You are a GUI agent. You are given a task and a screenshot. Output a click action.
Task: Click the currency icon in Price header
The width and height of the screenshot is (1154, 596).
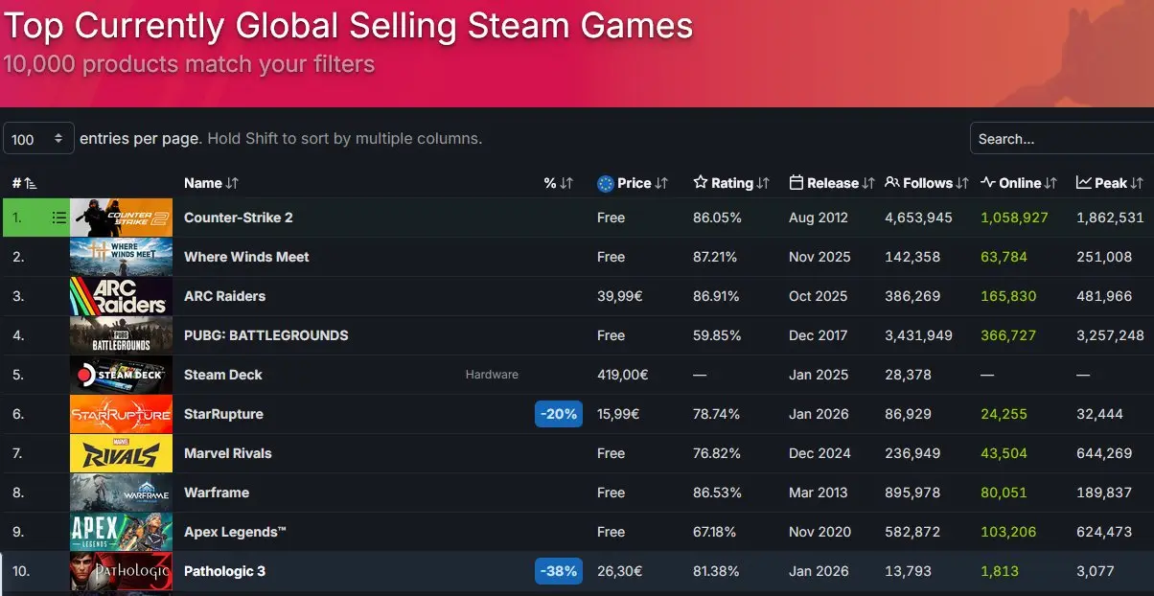coord(605,183)
